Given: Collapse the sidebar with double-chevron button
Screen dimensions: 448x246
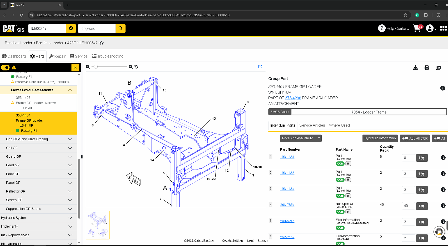Looking at the screenshot, I should (75, 68).
